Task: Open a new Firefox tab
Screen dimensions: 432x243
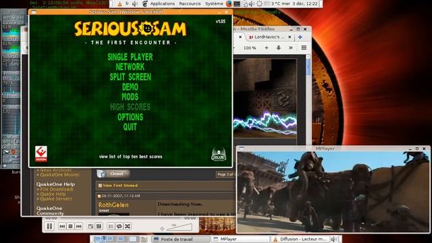Action: click(x=300, y=36)
